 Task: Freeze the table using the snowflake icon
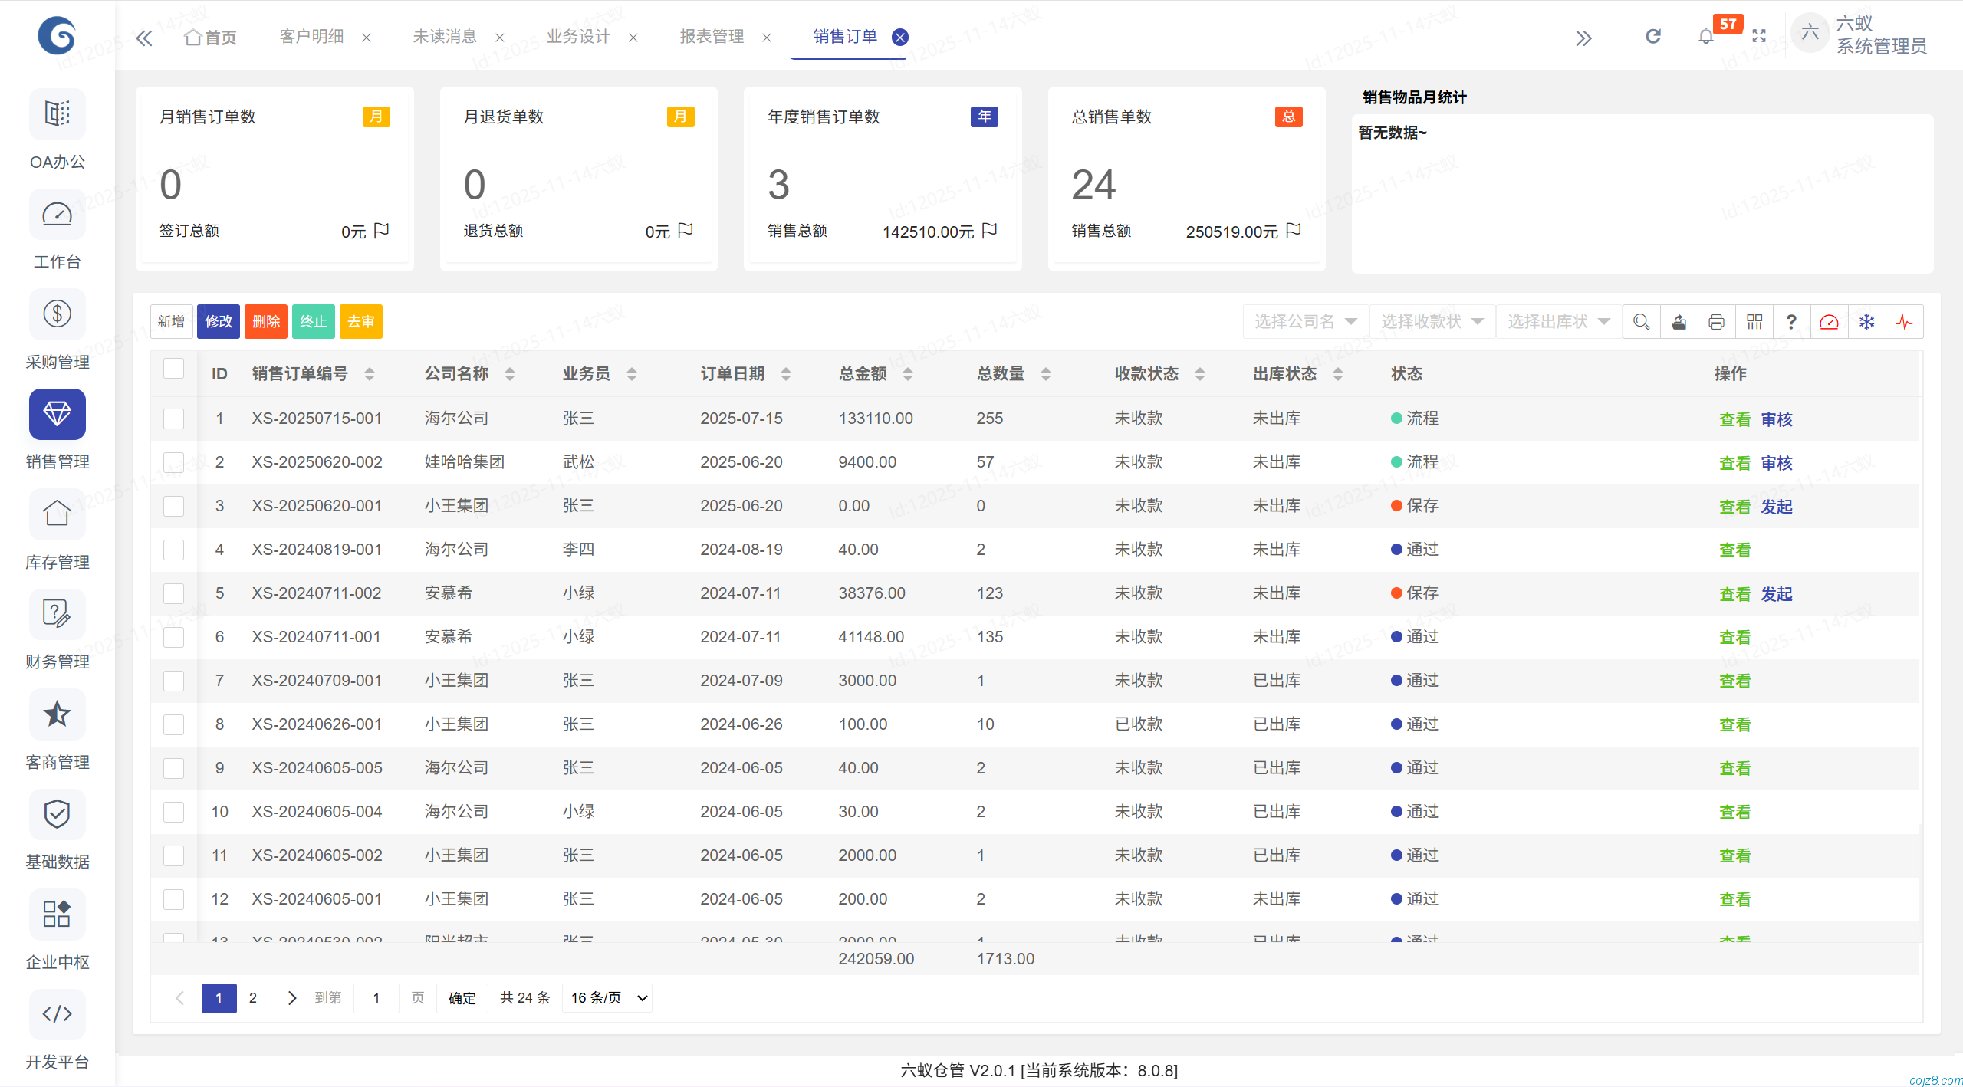[1867, 321]
